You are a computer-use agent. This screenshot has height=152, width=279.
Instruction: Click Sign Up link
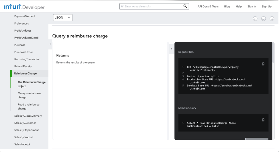pos(266,6)
